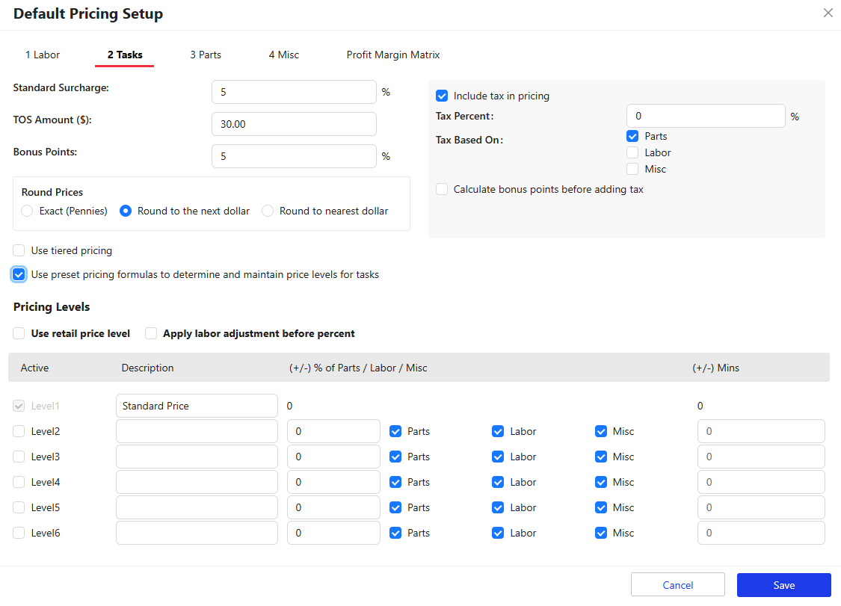Uncheck Misc in the Level5 row

click(x=601, y=507)
